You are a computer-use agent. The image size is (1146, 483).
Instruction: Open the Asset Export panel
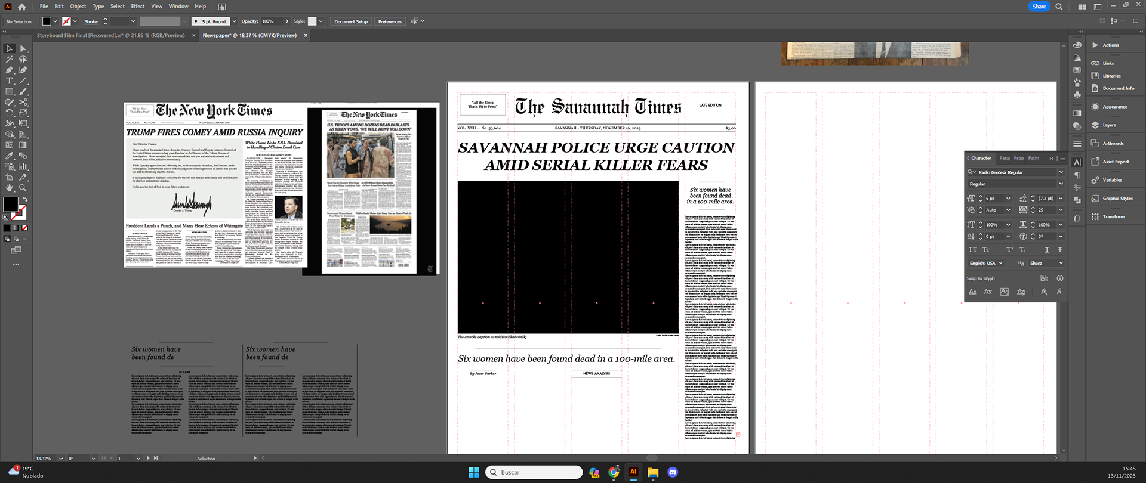(1115, 162)
